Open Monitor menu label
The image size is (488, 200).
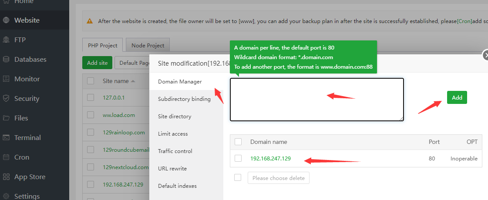[x=27, y=79]
